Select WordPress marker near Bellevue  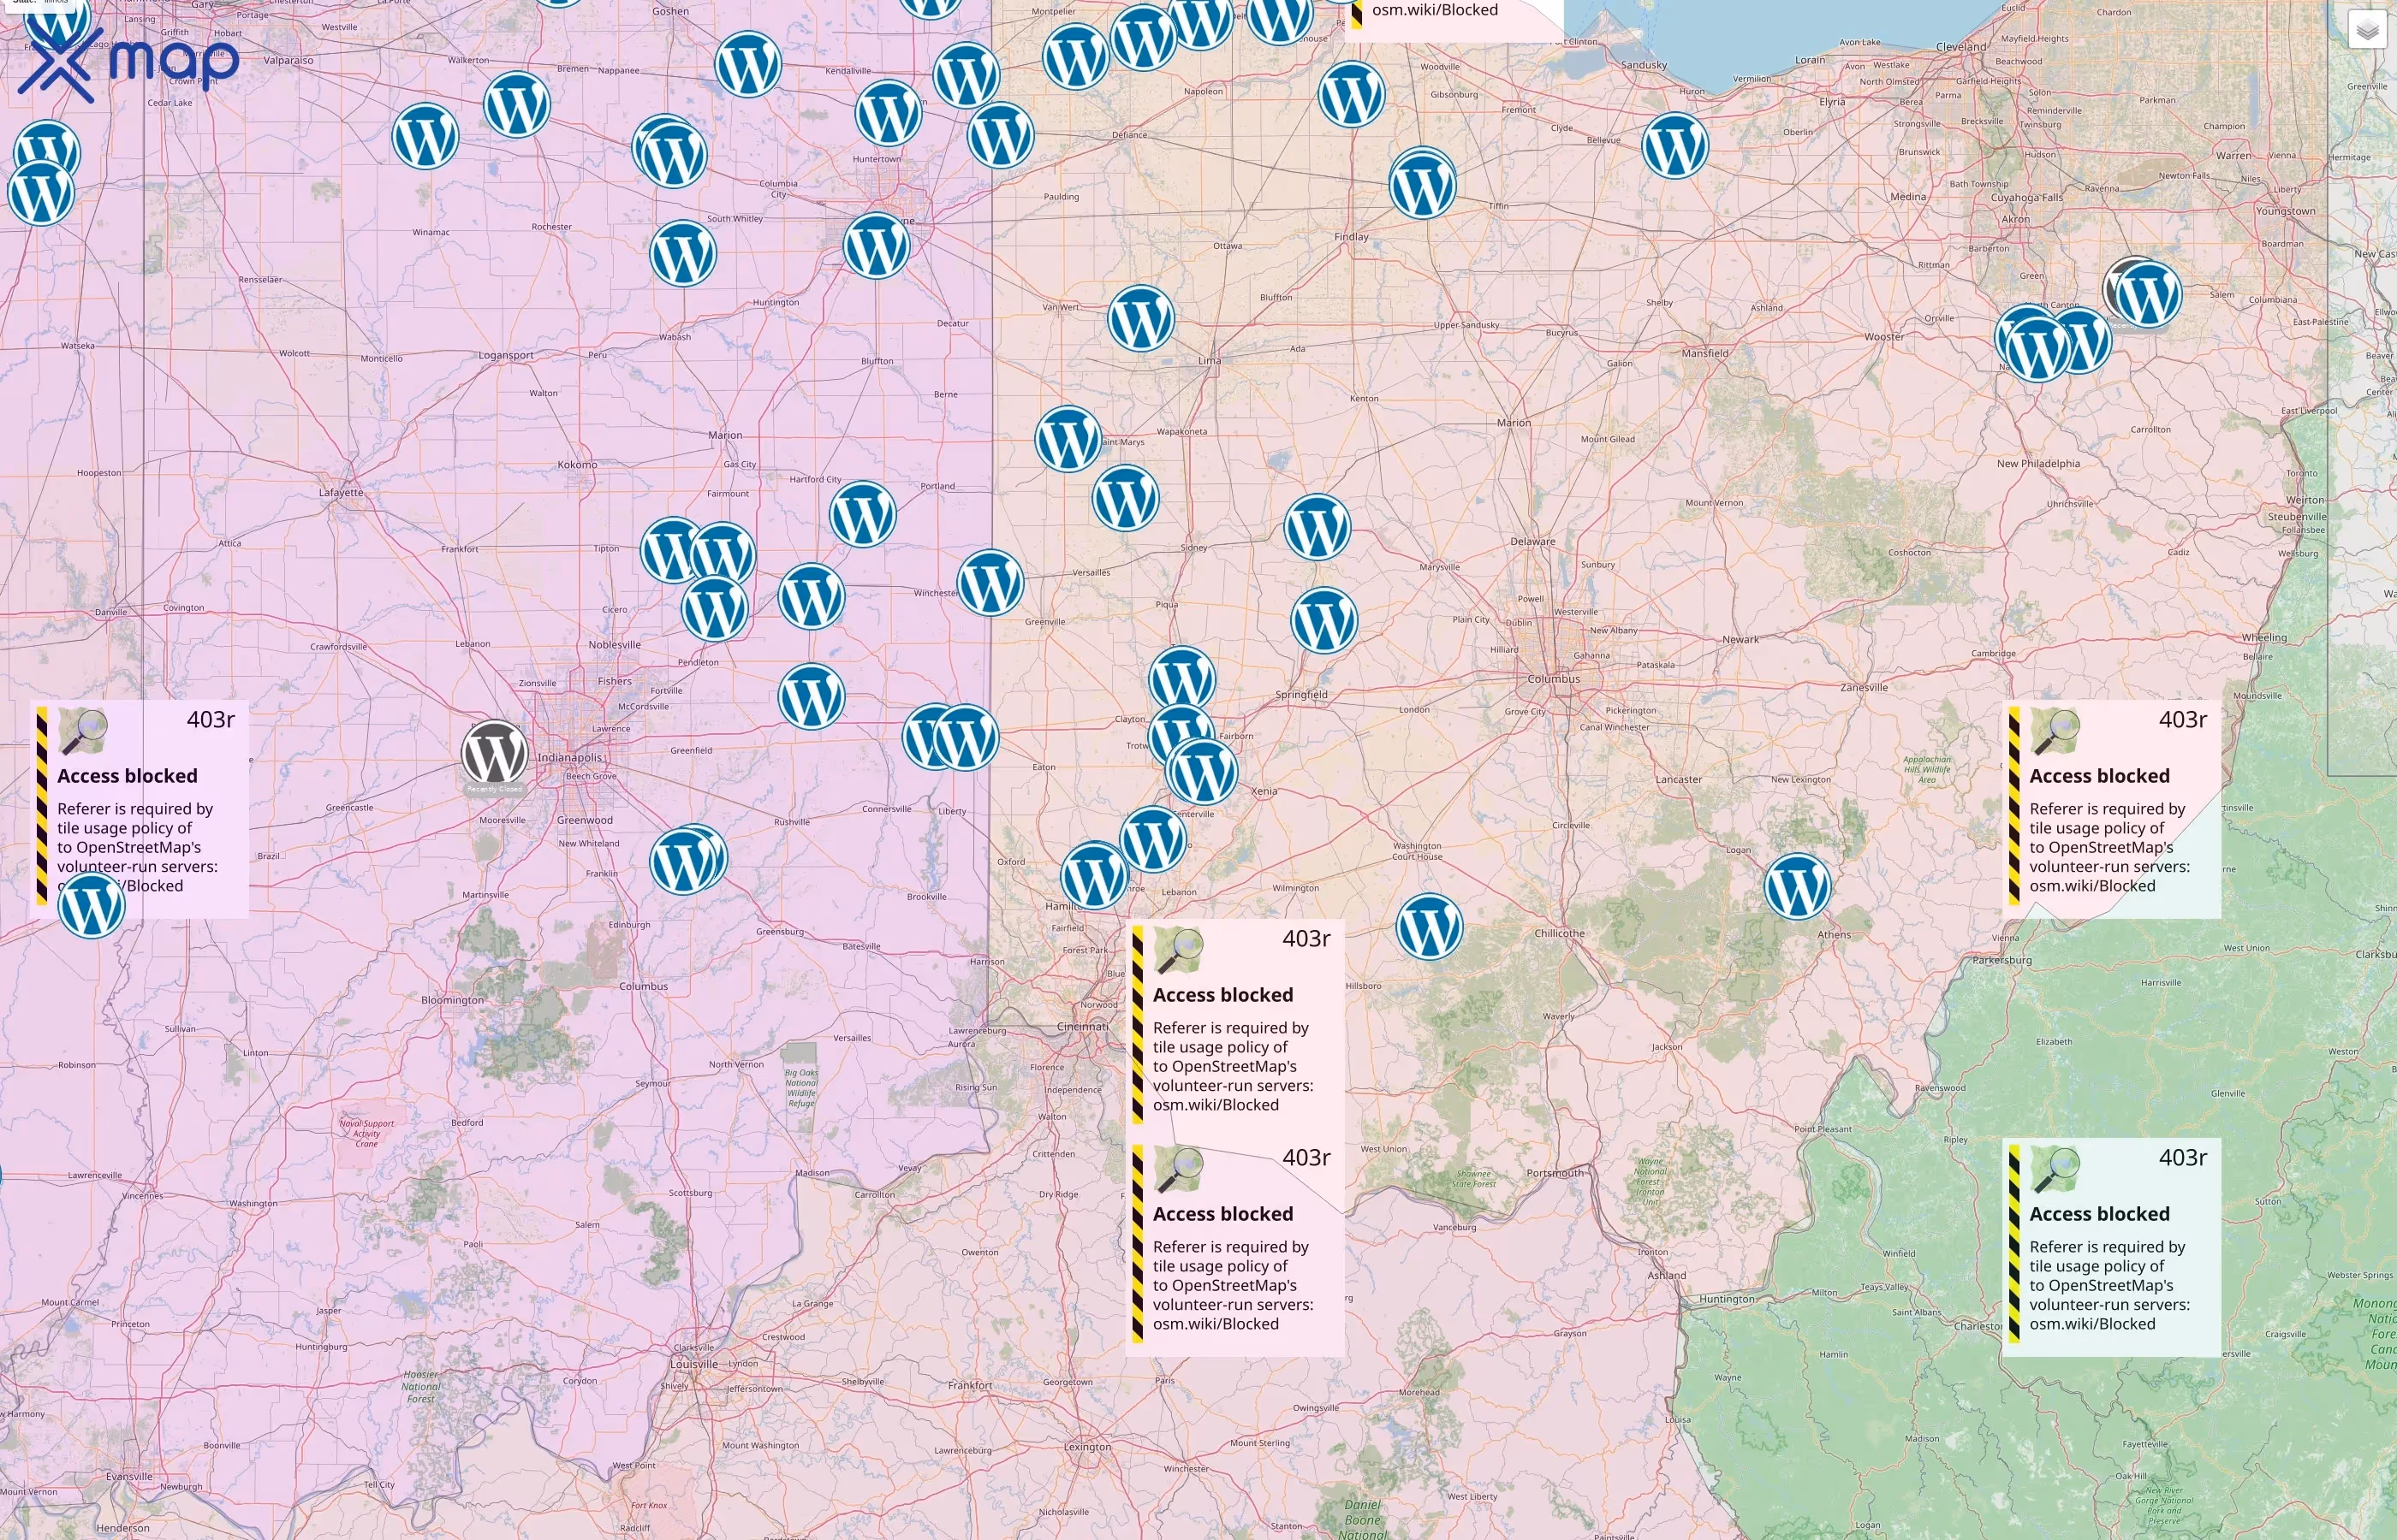click(1675, 146)
